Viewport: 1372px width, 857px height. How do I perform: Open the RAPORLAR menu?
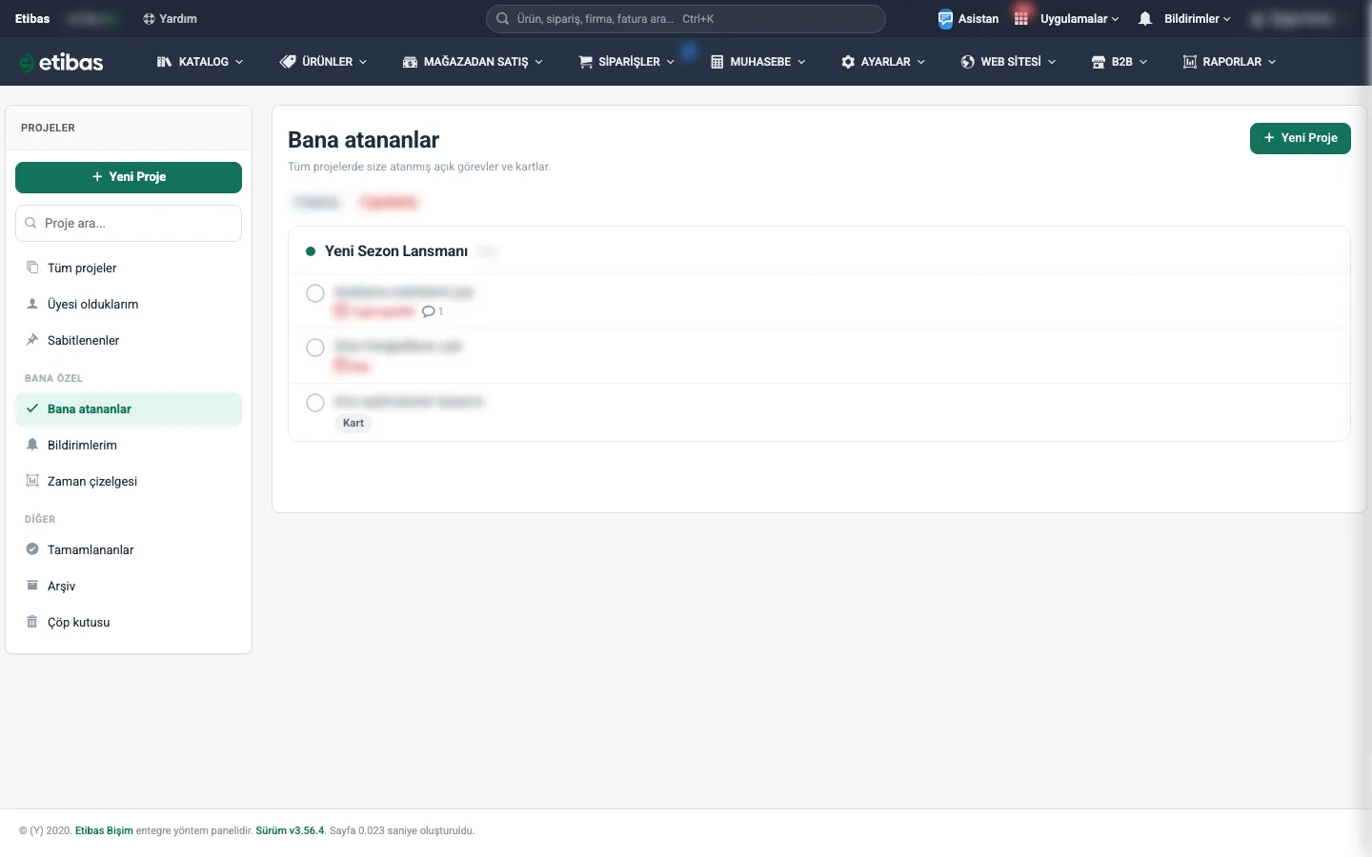click(1229, 62)
